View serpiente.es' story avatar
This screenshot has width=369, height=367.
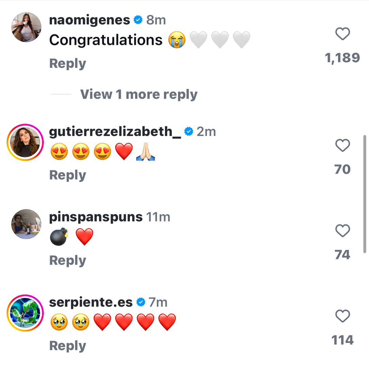pos(25,313)
